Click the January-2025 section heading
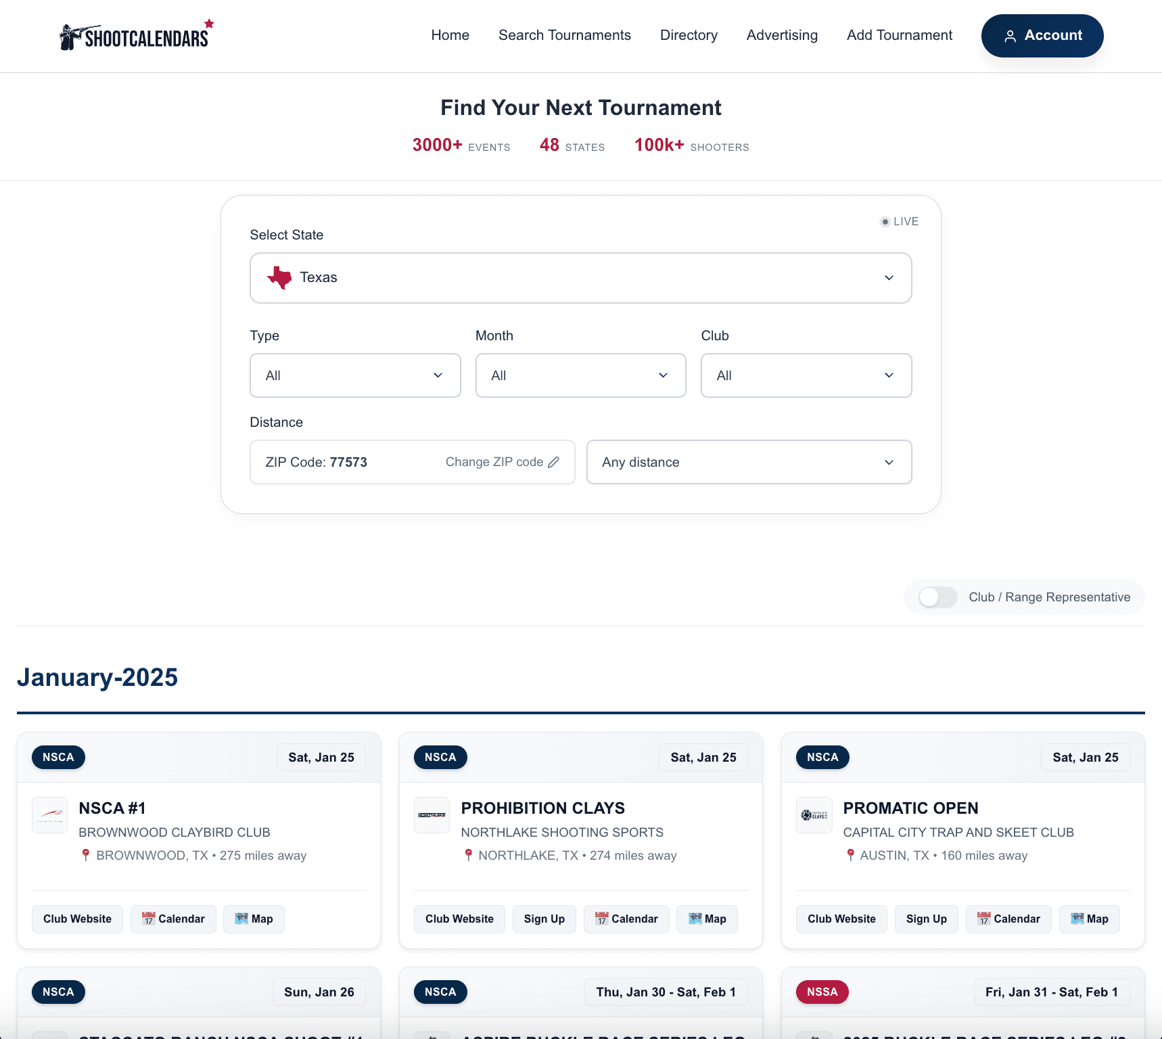This screenshot has width=1162, height=1039. (x=97, y=677)
